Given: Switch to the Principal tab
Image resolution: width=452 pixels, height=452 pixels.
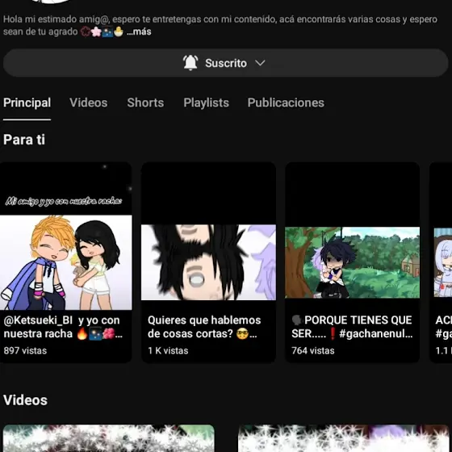Looking at the screenshot, I should 27,103.
